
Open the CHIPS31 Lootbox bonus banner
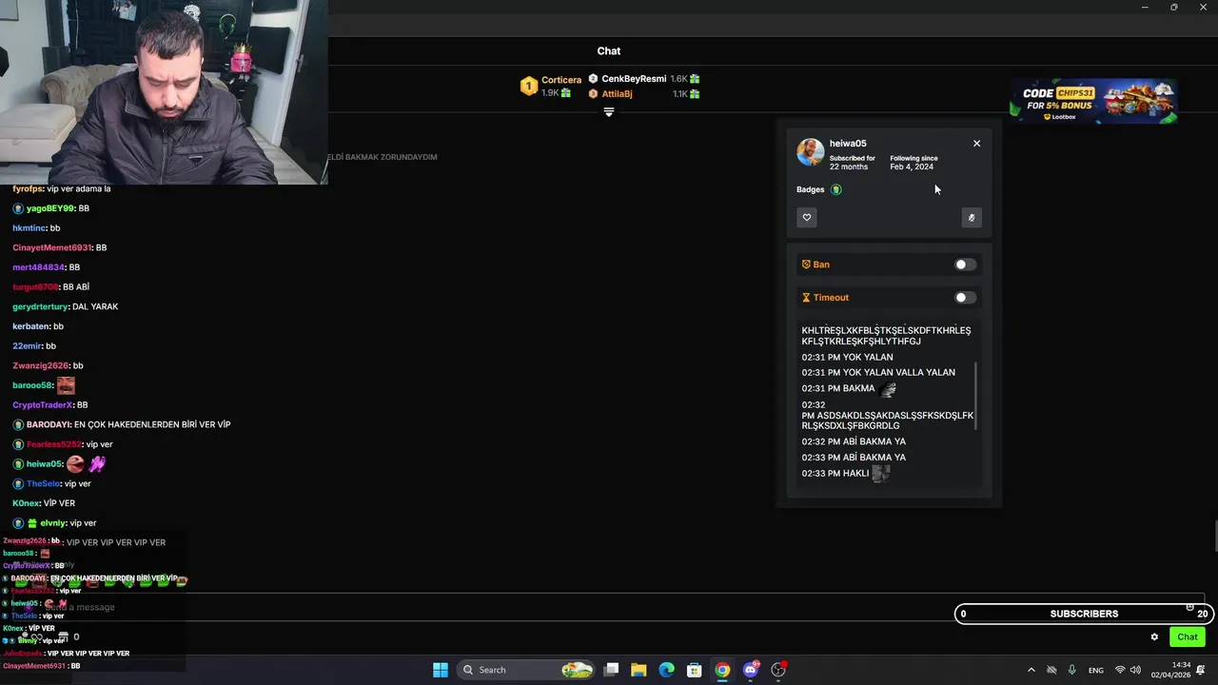(1093, 101)
